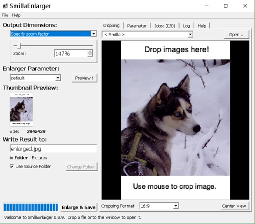The height and width of the screenshot is (224, 255).
Task: Click the Open... button
Action: tap(236, 35)
